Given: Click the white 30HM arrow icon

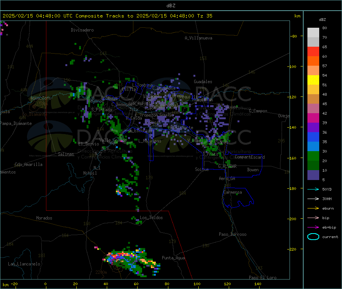Looking at the screenshot, I should tap(313, 199).
